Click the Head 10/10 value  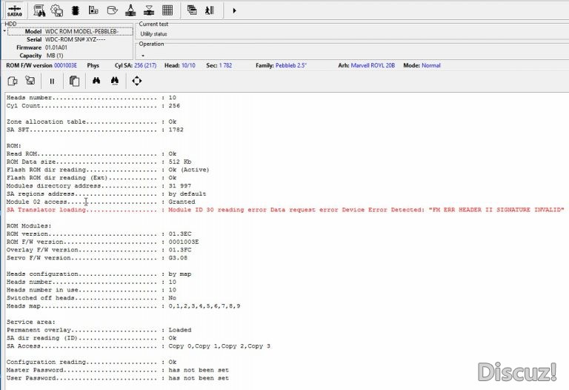coord(188,65)
